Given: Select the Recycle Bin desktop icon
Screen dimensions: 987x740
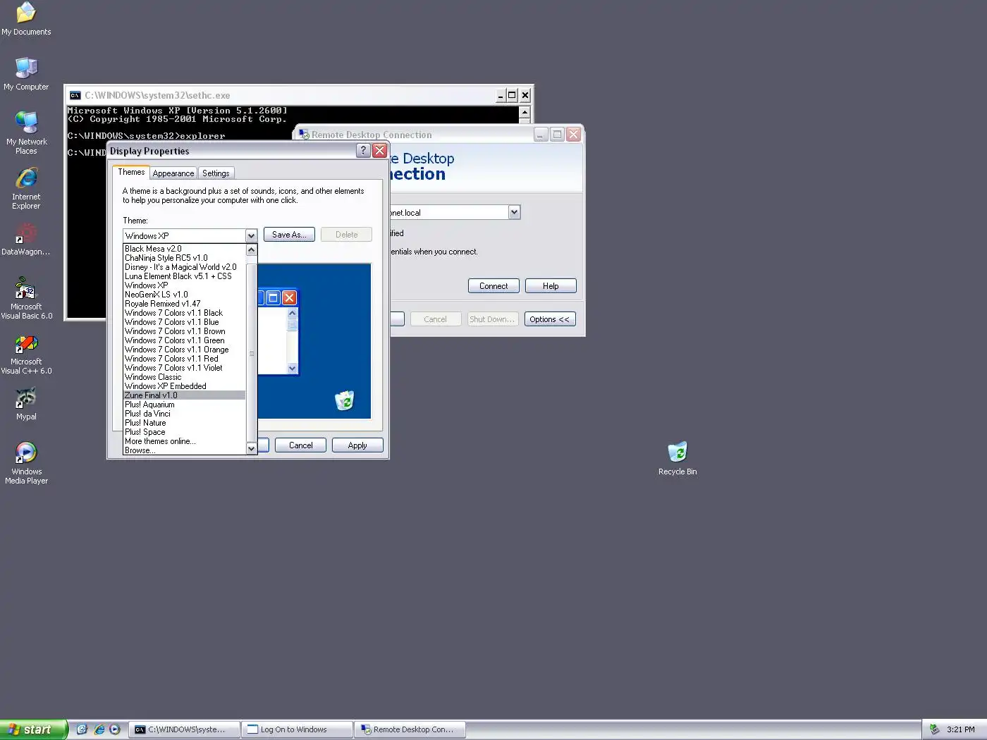Looking at the screenshot, I should point(678,459).
